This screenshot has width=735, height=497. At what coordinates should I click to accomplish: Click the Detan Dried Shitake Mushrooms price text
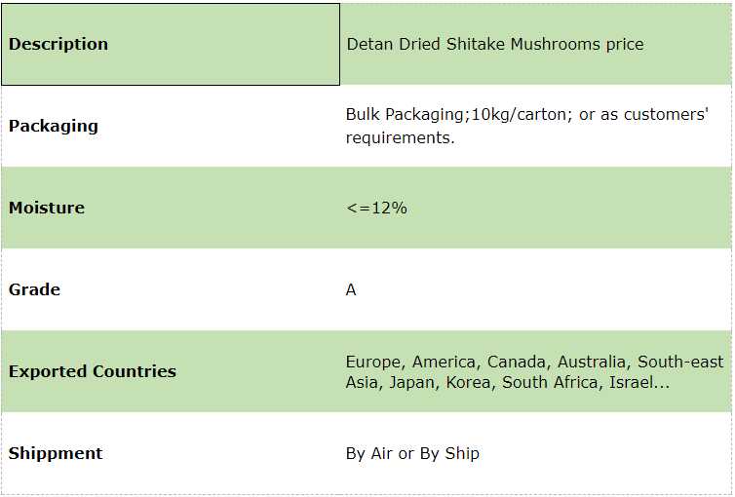(494, 44)
